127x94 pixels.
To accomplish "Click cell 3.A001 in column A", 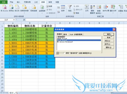I will pos(13,29).
